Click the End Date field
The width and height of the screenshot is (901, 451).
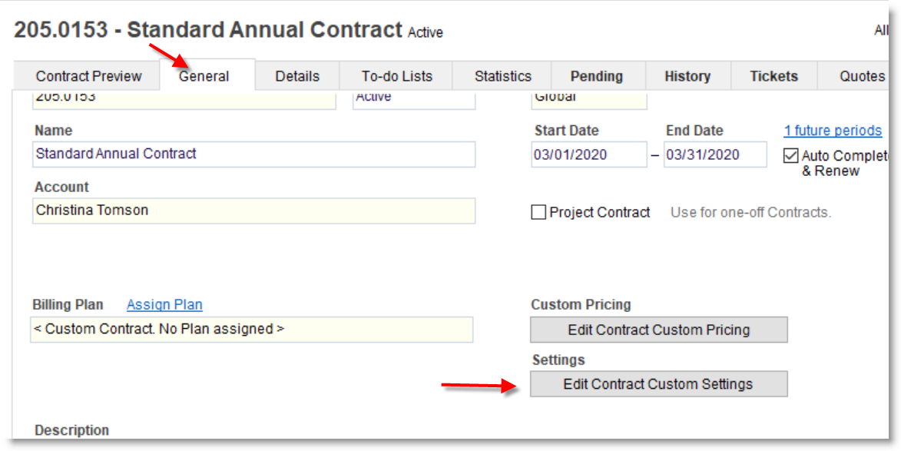[715, 154]
